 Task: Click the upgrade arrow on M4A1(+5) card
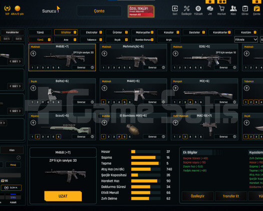(104, 88)
